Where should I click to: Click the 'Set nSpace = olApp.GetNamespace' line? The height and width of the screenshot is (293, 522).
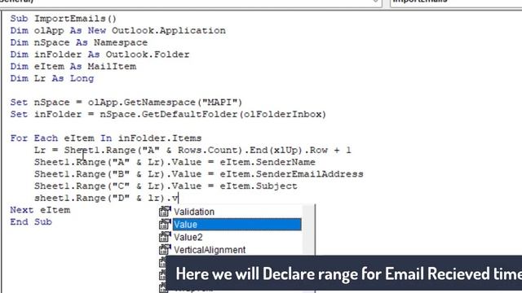click(126, 103)
